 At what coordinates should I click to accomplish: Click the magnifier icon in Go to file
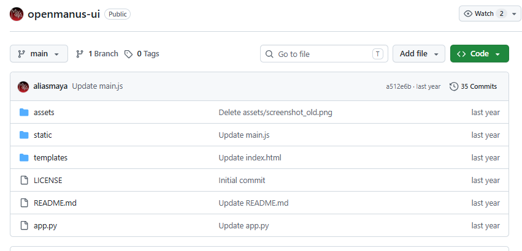point(269,54)
